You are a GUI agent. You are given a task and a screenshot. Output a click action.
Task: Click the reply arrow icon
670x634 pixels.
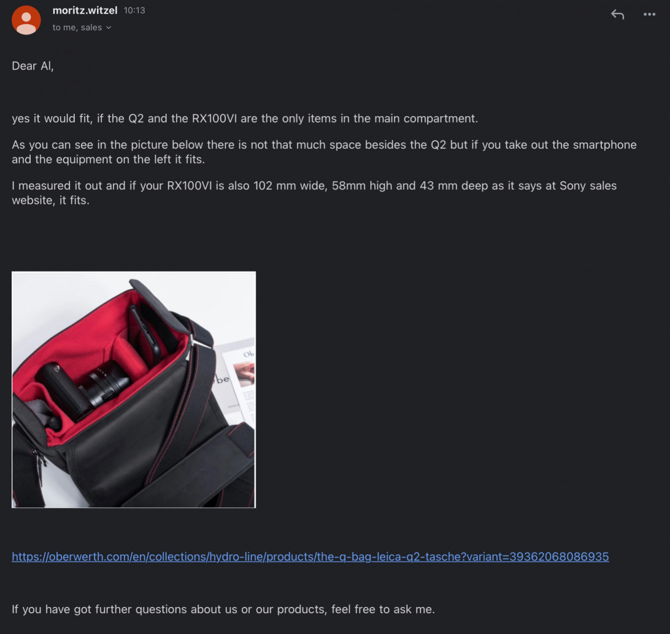(x=617, y=15)
